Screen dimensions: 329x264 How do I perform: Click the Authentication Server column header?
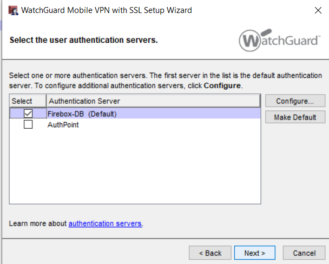(153, 101)
